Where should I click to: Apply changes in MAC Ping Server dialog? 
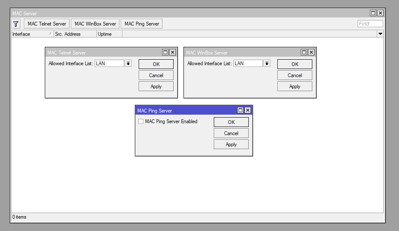tap(231, 144)
